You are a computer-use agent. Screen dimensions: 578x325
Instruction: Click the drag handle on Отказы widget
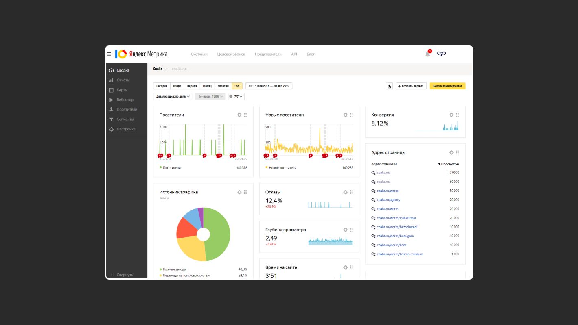351,192
